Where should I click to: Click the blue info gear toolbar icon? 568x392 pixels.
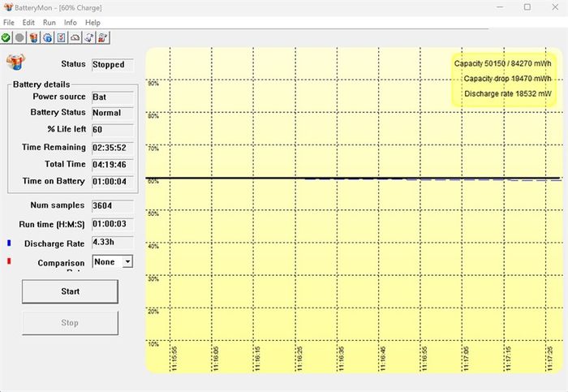click(47, 37)
